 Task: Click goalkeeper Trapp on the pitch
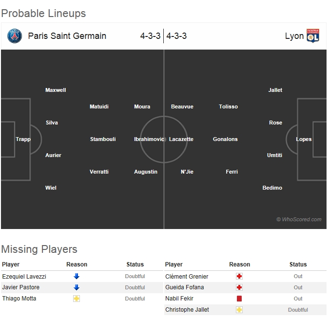(23, 139)
